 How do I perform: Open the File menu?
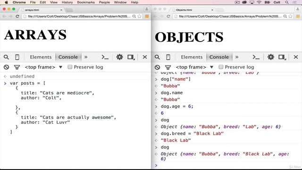point(33,2)
